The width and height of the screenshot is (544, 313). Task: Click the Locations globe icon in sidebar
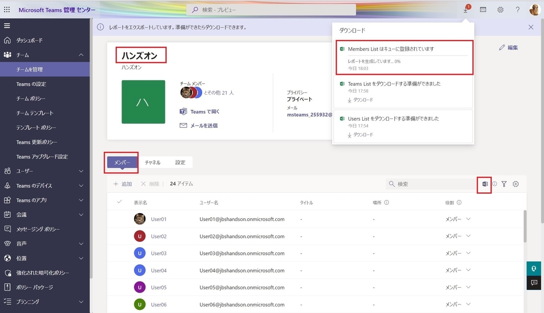coord(7,258)
